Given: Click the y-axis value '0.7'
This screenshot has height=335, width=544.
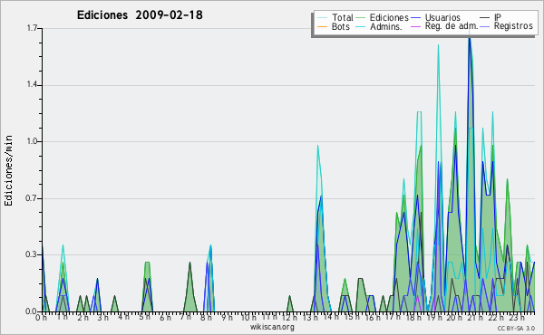Looking at the screenshot, I should tap(32, 198).
